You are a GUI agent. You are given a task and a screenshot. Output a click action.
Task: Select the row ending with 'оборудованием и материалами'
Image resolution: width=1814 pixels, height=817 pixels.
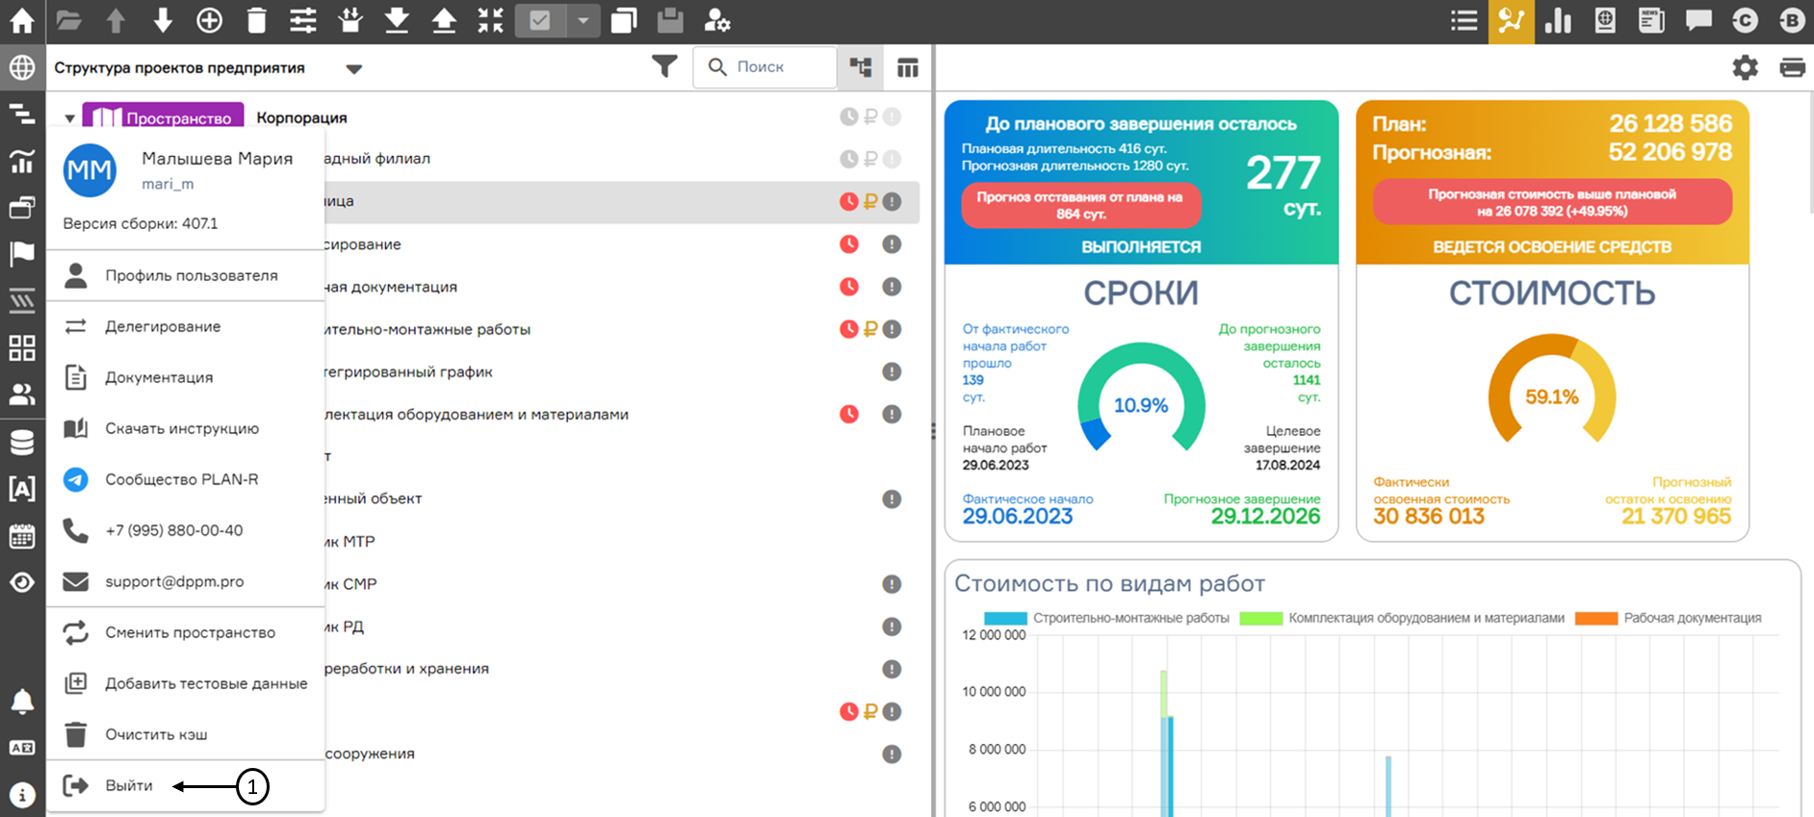(x=621, y=414)
